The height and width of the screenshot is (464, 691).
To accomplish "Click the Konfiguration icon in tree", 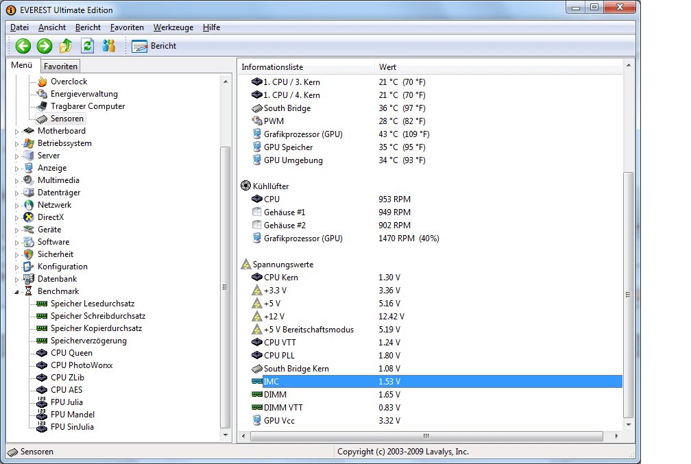I will 29,267.
